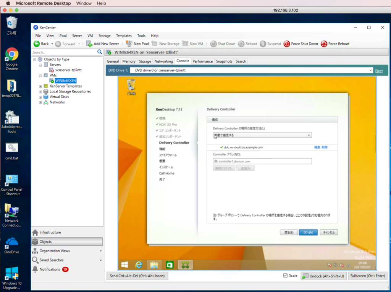This screenshot has height=292, width=391.
Task: Click the Fullscreen button
Action: pyautogui.click(x=368, y=276)
